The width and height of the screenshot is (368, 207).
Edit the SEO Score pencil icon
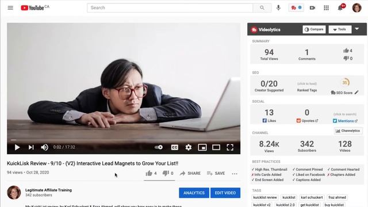coord(356,93)
